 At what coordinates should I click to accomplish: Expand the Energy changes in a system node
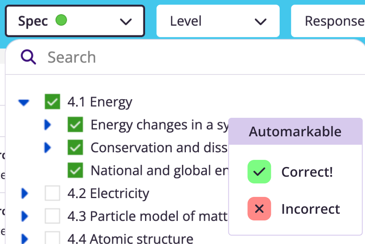point(48,125)
